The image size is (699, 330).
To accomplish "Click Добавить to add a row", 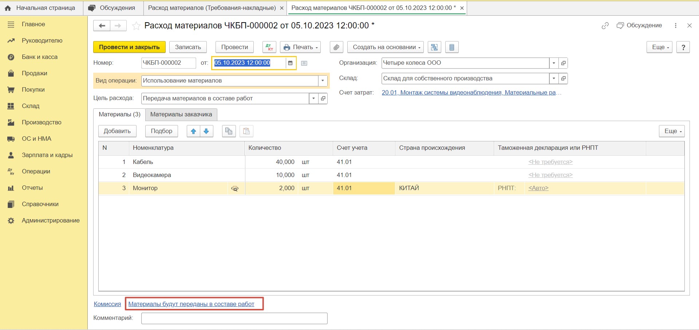I will click(x=117, y=131).
